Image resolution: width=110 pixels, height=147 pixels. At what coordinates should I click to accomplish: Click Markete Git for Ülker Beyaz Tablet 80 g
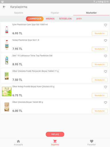pyautogui.click(x=100, y=111)
